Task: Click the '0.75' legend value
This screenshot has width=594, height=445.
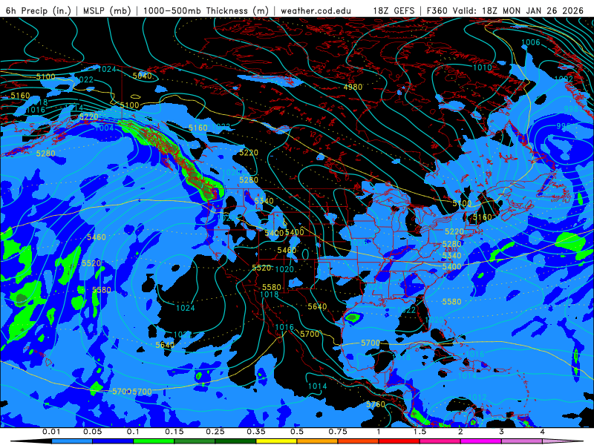Action: 338,432
